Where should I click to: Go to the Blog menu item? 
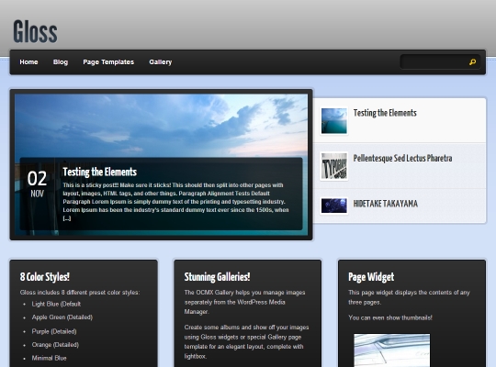(x=61, y=62)
